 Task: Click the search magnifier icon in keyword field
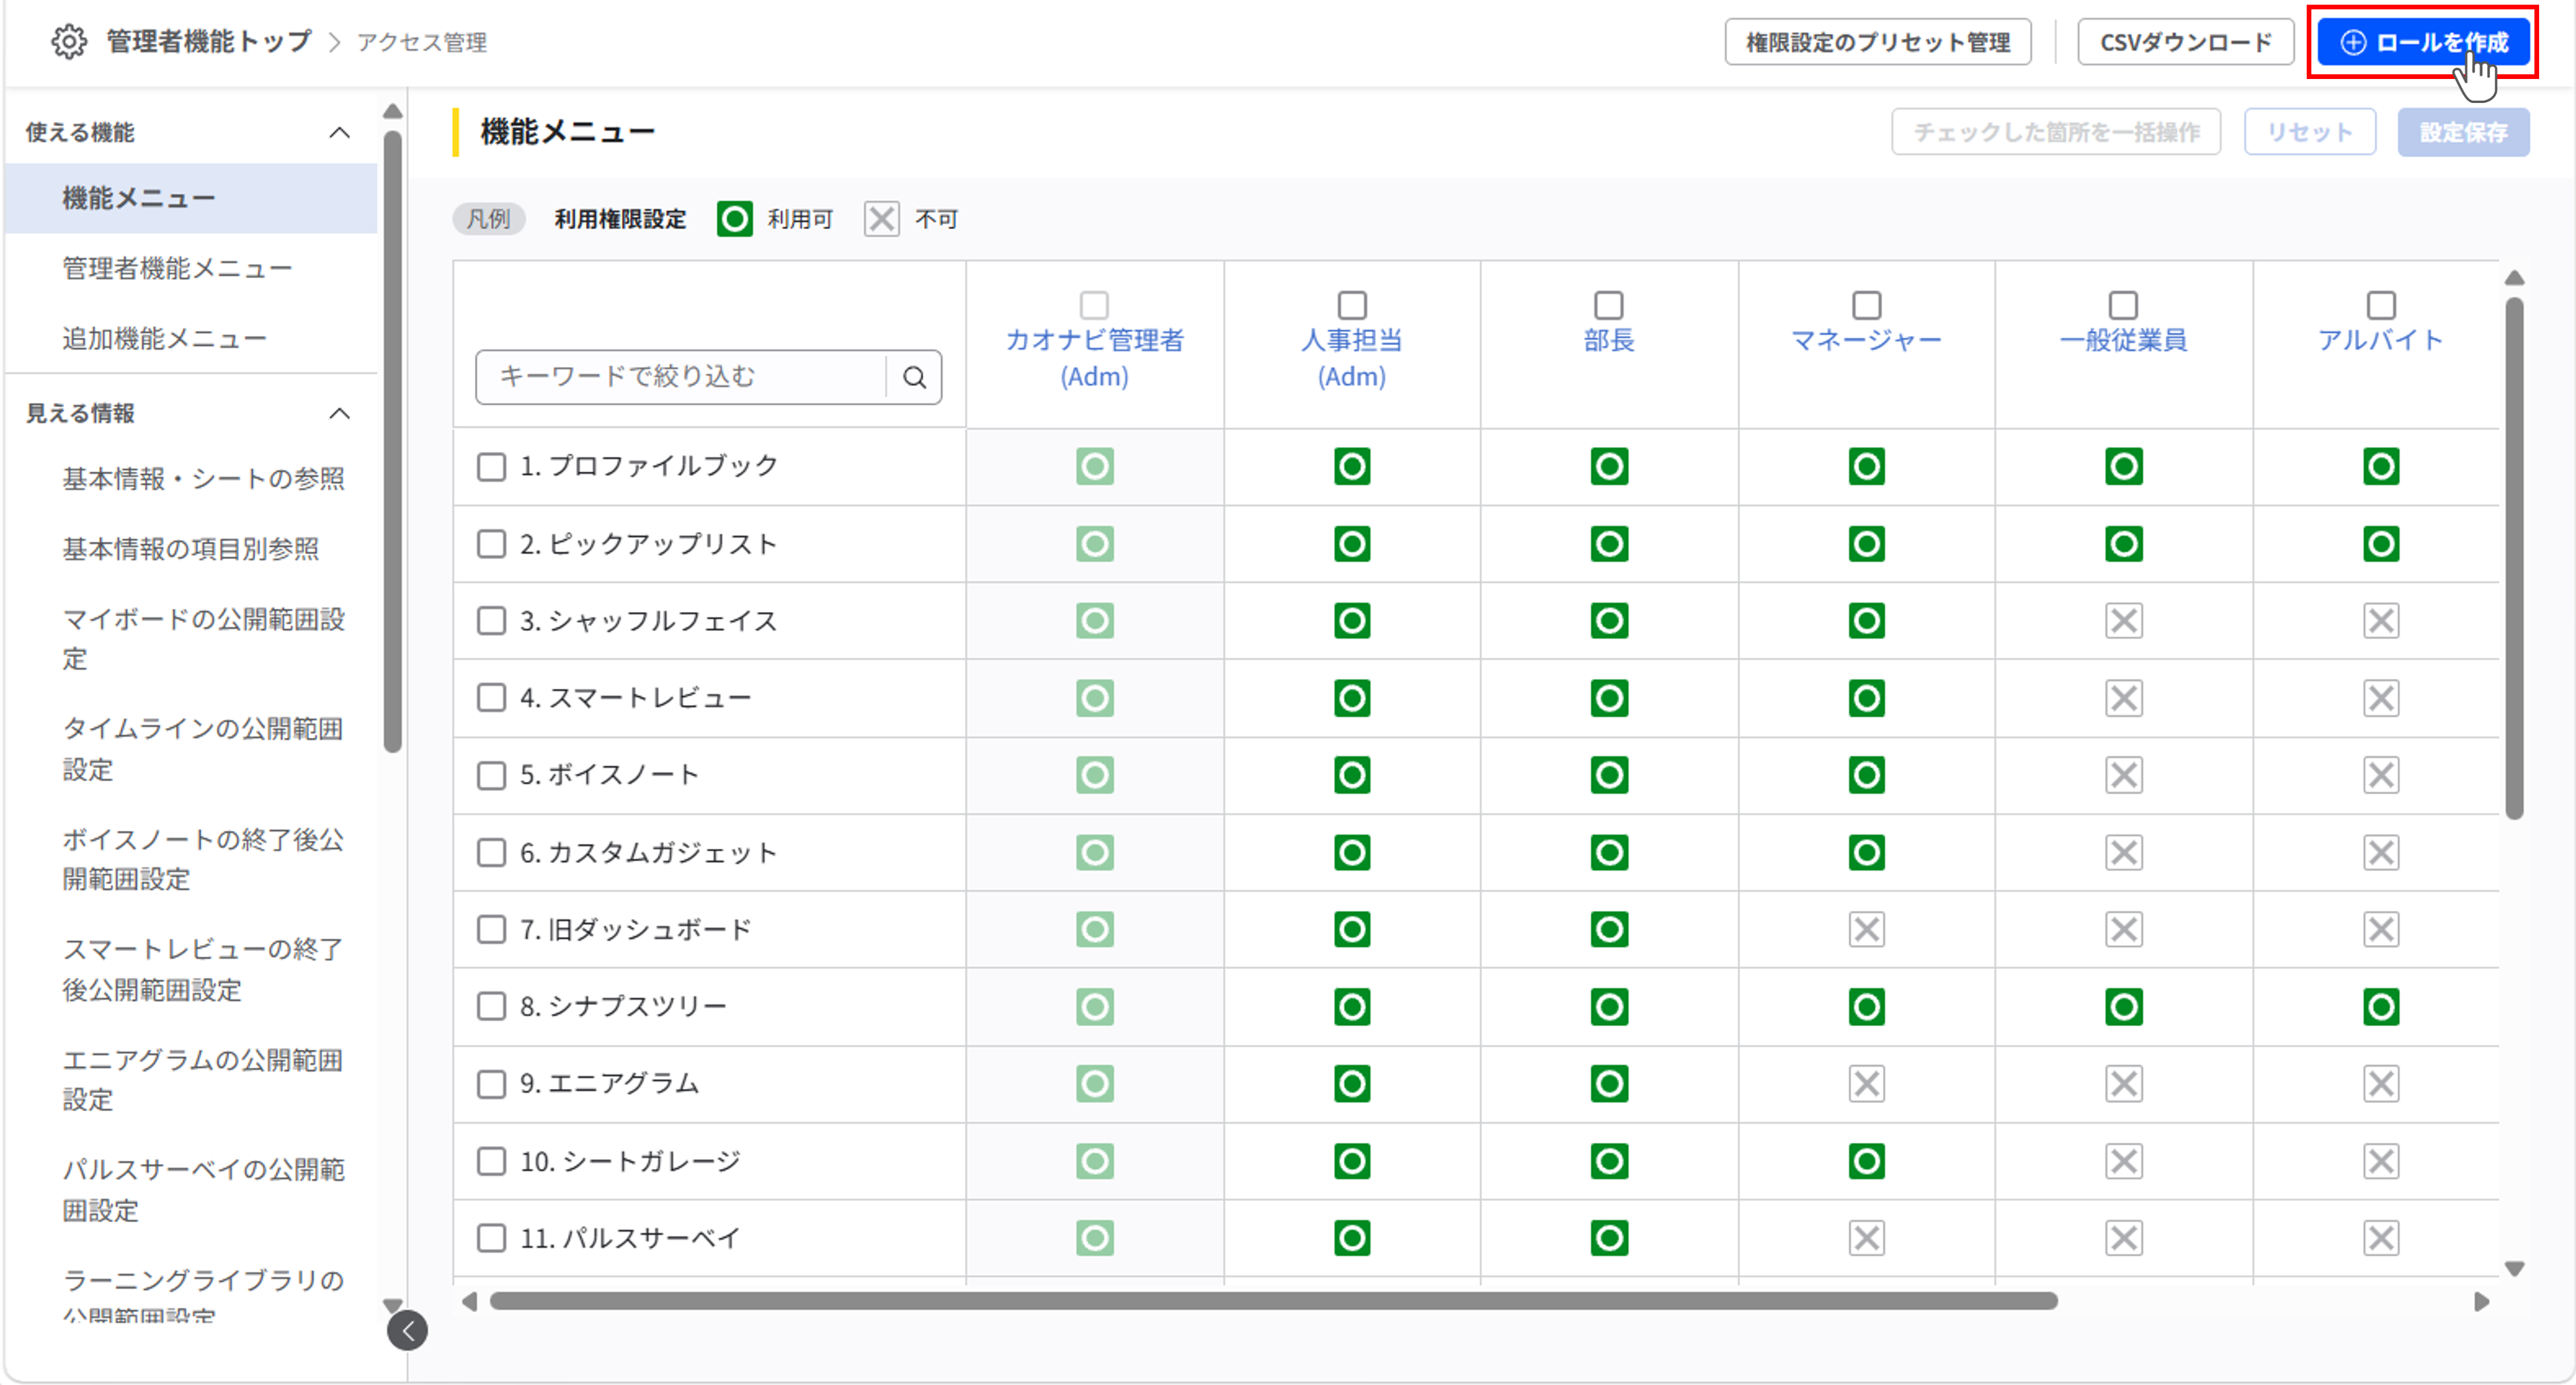[x=914, y=377]
